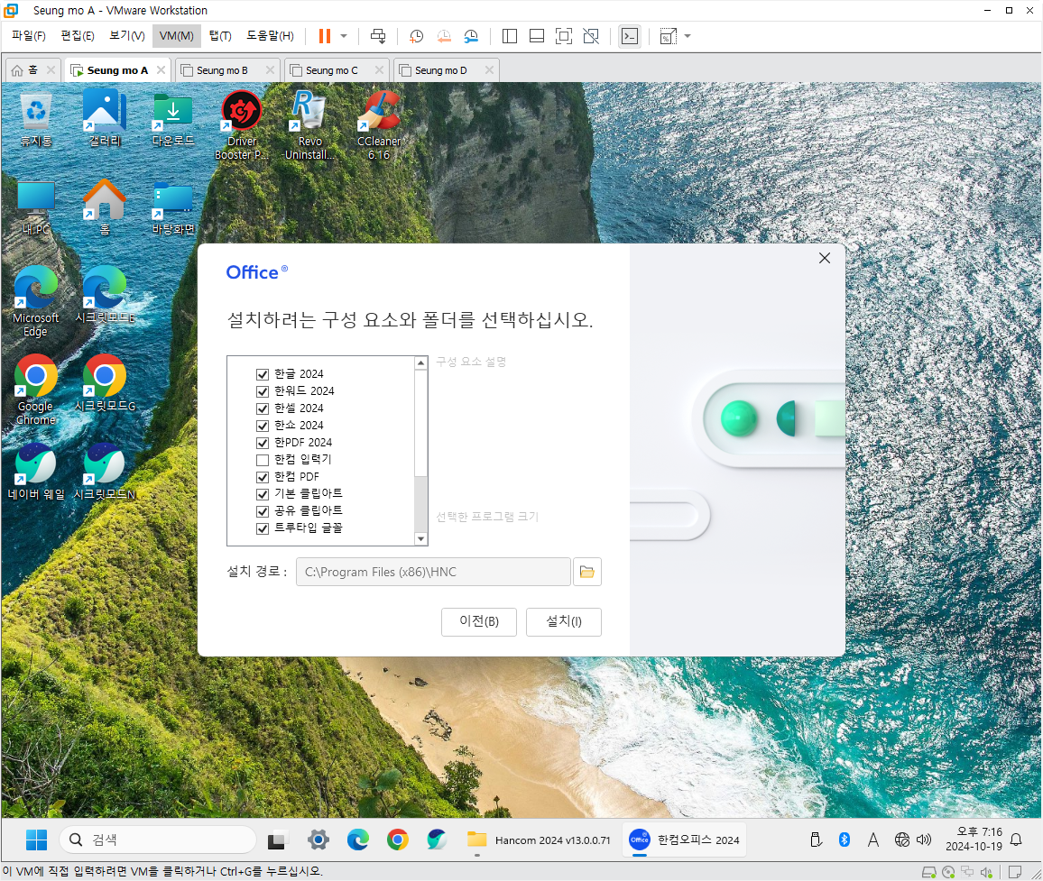Open the 휴지통 recycle bin desktop icon
The width and height of the screenshot is (1043, 881).
[x=36, y=120]
